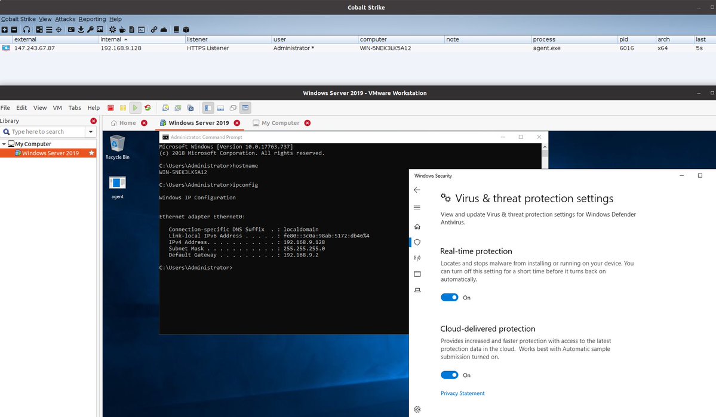Screen dimensions: 716x417
Task: Toggle VMware thumbnail bar view icon
Action: [220, 108]
